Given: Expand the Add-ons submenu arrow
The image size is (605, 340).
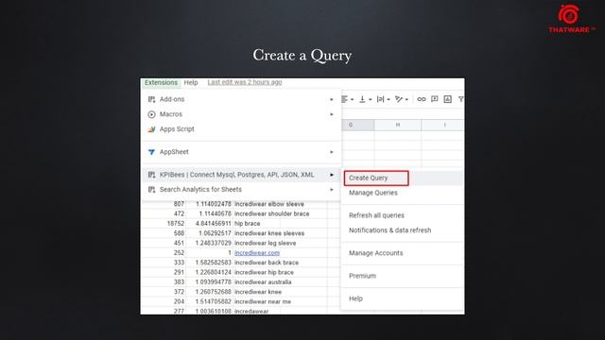Looking at the screenshot, I should (x=332, y=99).
